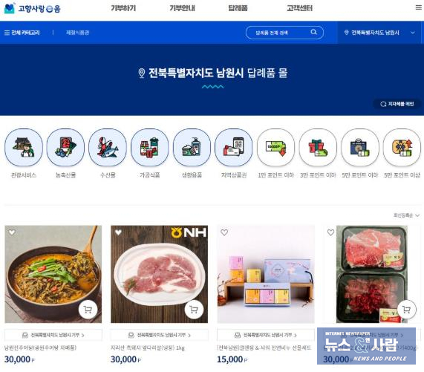Follow the 전북특별자치도 남원시 기부 link under 흑돼지
424x372 pixels.
point(159,335)
